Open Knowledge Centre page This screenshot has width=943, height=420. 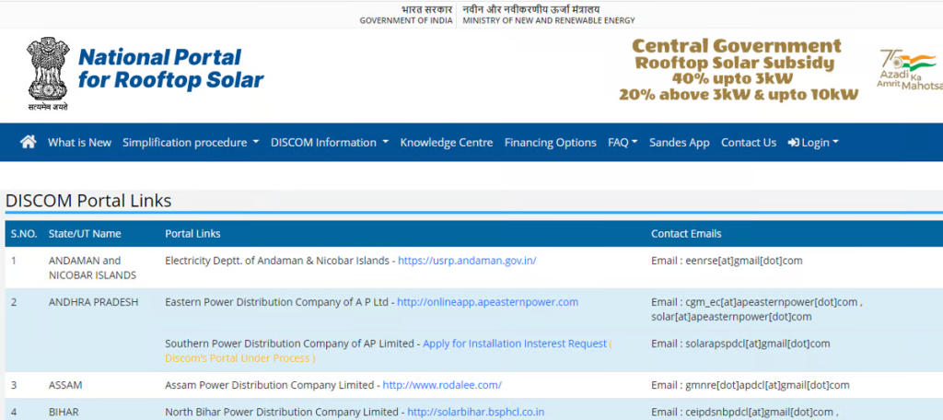pyautogui.click(x=447, y=143)
